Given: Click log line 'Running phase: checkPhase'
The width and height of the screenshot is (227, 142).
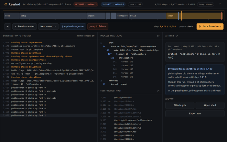Looking at the screenshot, I should 49,77.
